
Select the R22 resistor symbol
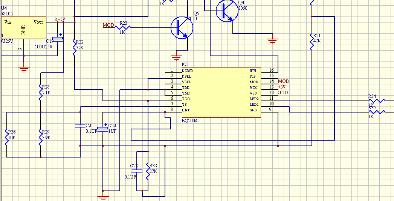click(x=75, y=47)
